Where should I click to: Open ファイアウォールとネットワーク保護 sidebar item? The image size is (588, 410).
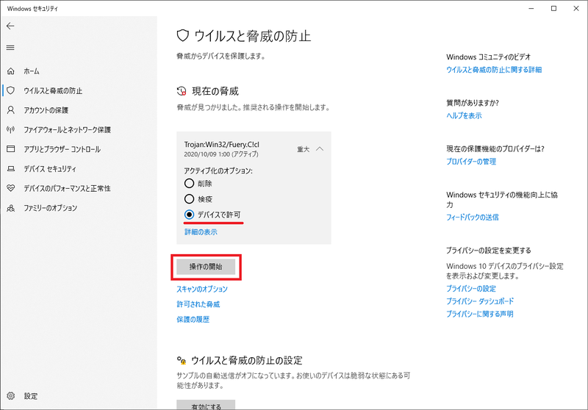click(79, 129)
